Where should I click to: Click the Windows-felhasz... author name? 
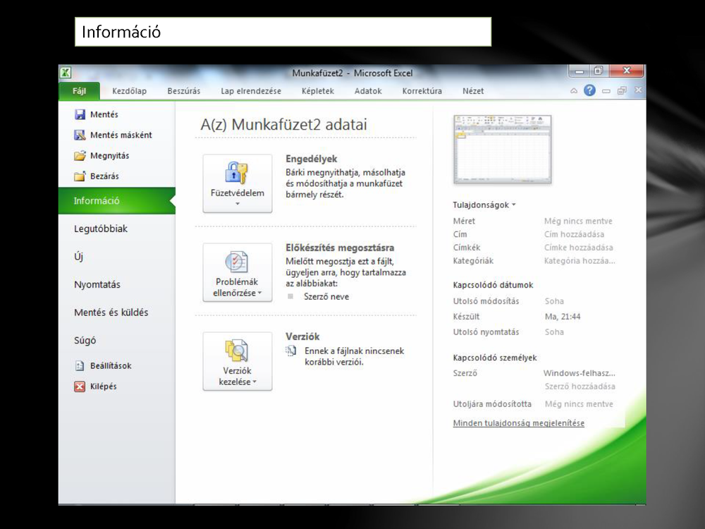[579, 373]
